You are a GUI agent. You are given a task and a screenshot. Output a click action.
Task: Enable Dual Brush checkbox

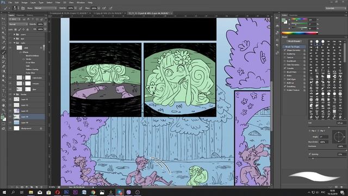[x=285, y=61]
